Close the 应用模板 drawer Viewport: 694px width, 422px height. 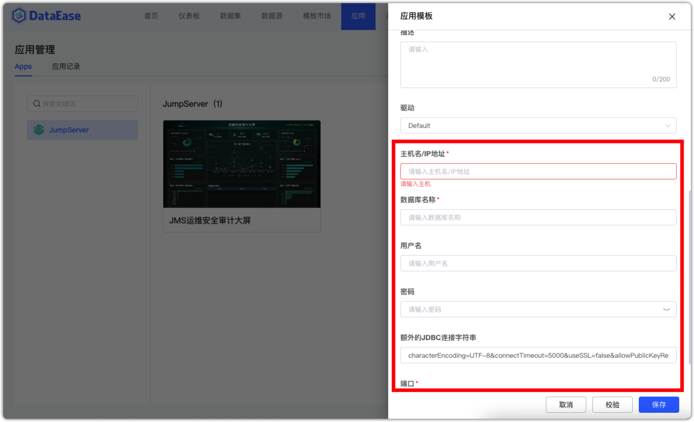(672, 16)
